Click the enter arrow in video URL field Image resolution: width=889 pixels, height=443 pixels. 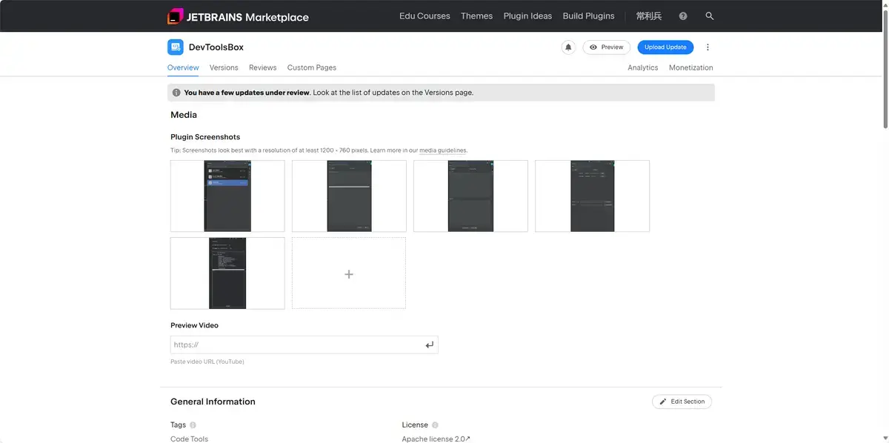point(429,345)
